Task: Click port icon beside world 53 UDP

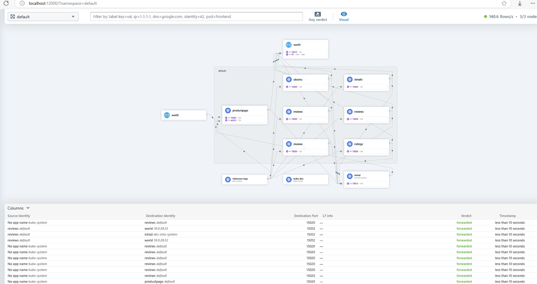Action: coord(287,54)
